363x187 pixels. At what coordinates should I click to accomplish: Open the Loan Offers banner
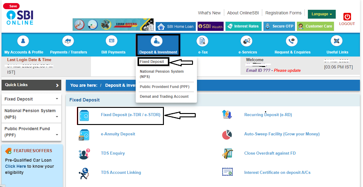point(113,25)
